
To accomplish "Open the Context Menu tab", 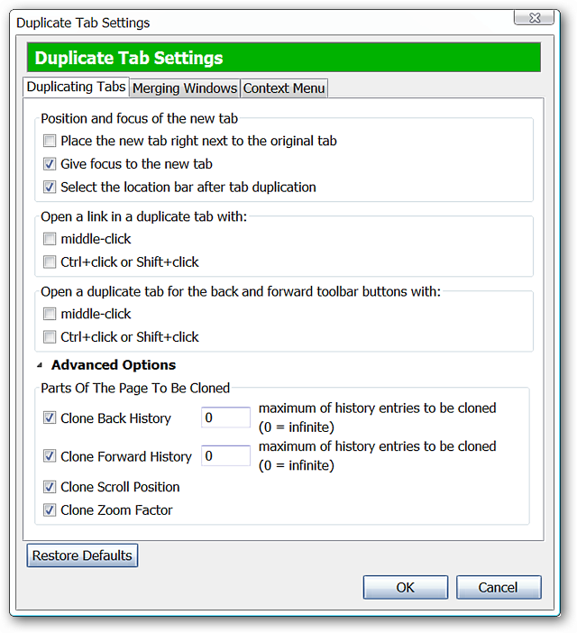I will tap(284, 88).
